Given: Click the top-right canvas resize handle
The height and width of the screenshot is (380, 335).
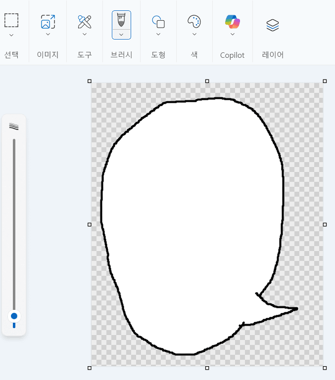Looking at the screenshot, I should tap(325, 81).
